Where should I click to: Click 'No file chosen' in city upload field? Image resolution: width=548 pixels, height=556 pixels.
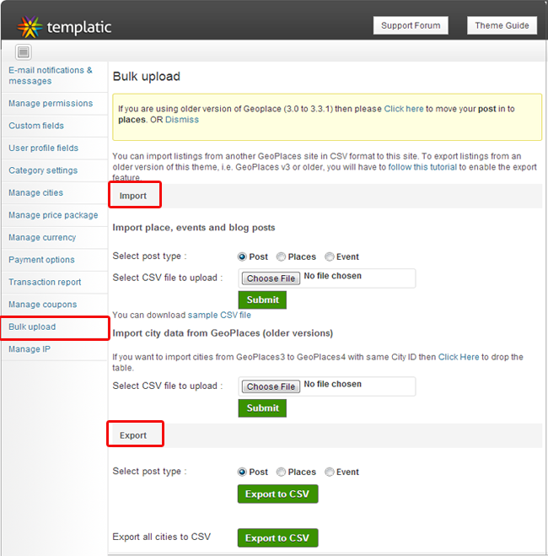point(333,384)
